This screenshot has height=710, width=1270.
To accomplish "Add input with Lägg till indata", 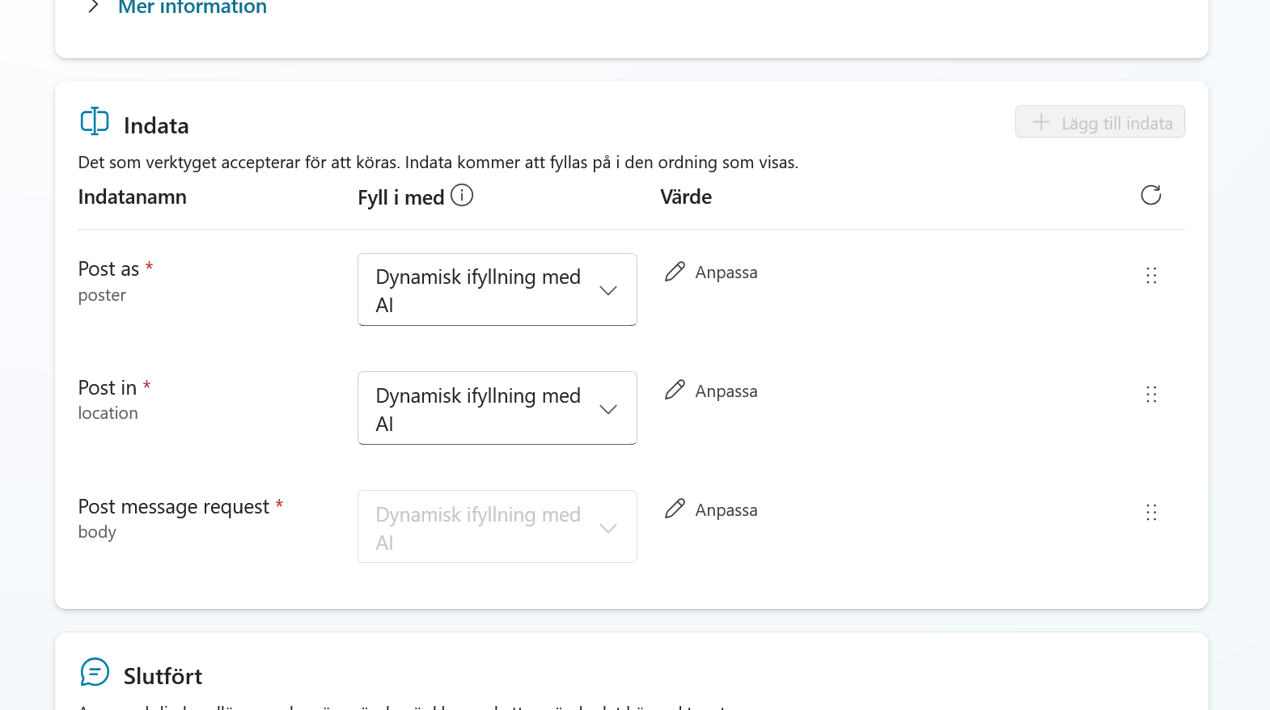I will [1100, 122].
